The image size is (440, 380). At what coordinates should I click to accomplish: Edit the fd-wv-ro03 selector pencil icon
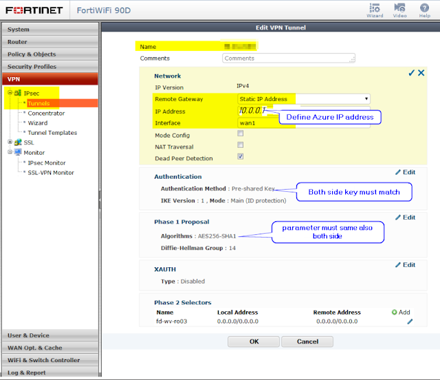(410, 322)
